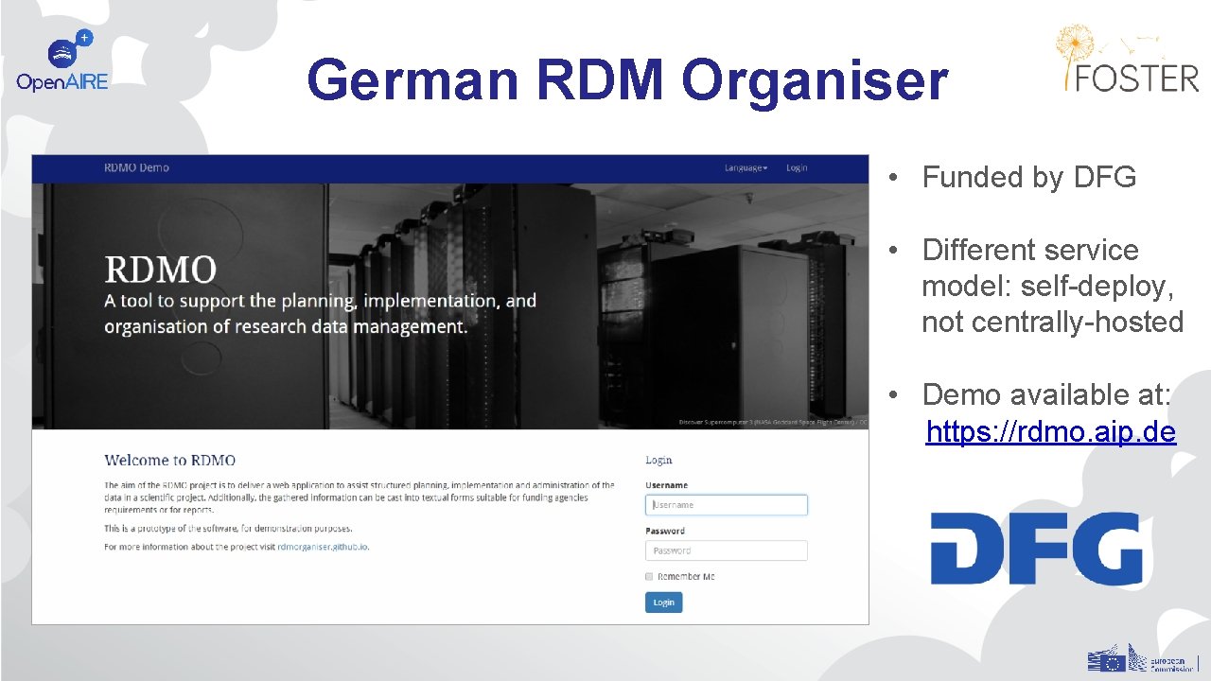The image size is (1211, 681).
Task: Follow the https://rdmo.aip.de link
Action: point(1051,431)
